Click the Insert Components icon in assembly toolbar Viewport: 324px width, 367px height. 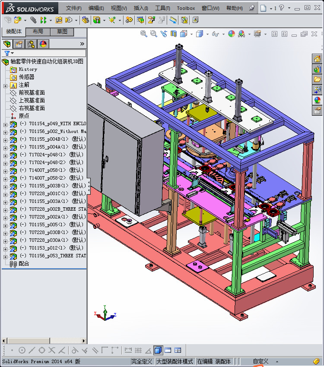(18, 20)
